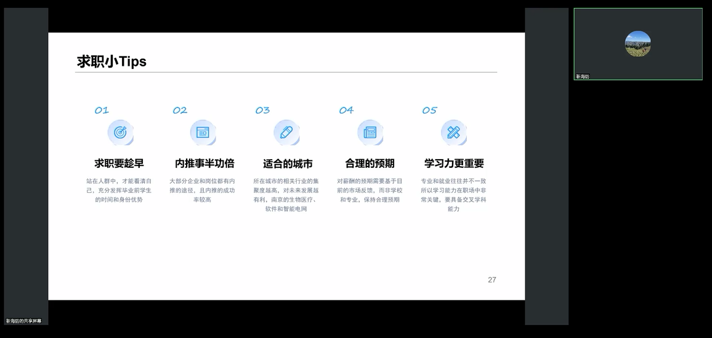Click the newspaper icon under 04
This screenshot has width=712, height=338.
tap(370, 132)
